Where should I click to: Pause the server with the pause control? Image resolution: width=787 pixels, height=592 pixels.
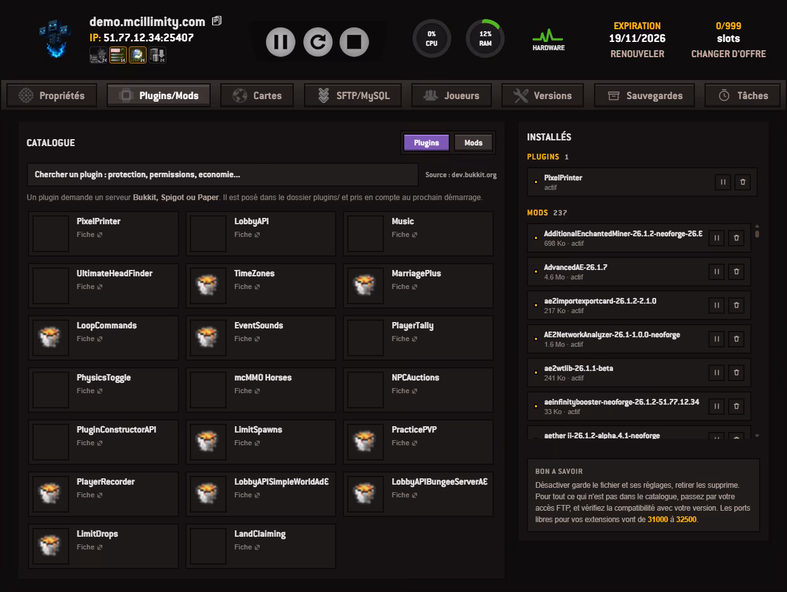[281, 43]
